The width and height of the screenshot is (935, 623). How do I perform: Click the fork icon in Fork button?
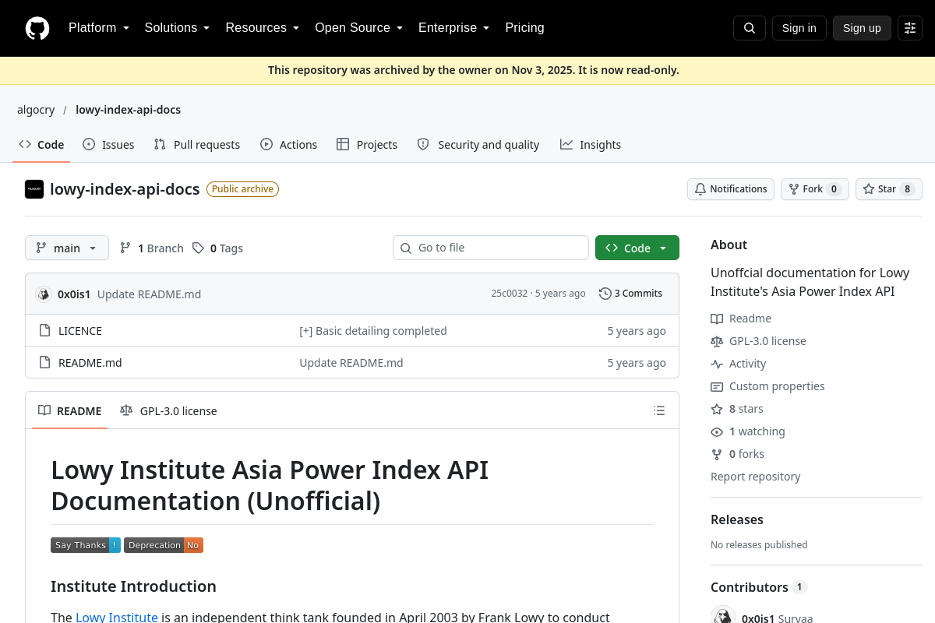[794, 189]
